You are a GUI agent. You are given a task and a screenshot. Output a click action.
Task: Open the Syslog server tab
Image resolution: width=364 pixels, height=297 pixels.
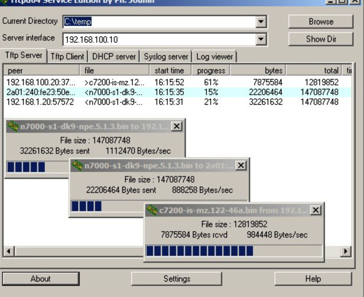coord(166,57)
